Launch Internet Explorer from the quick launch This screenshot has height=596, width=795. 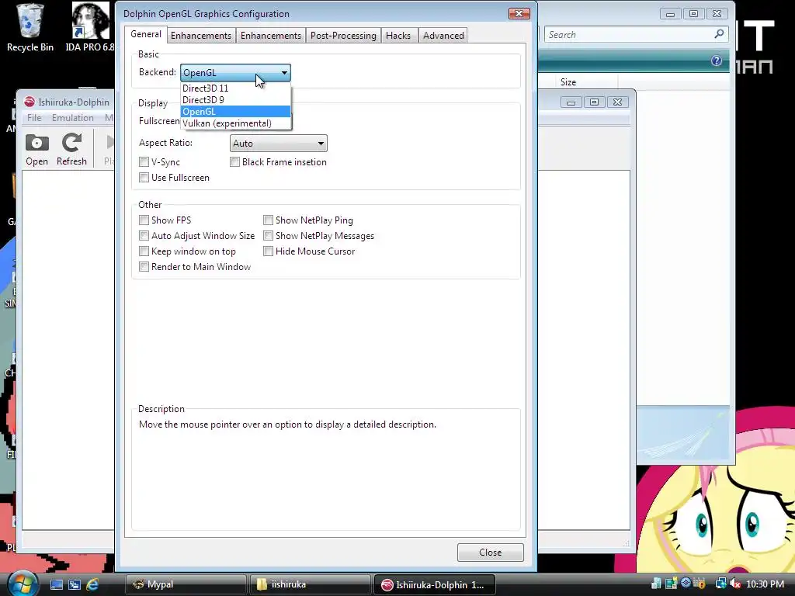[x=92, y=584]
